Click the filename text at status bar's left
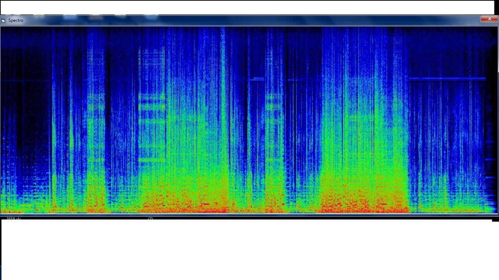 point(13,218)
